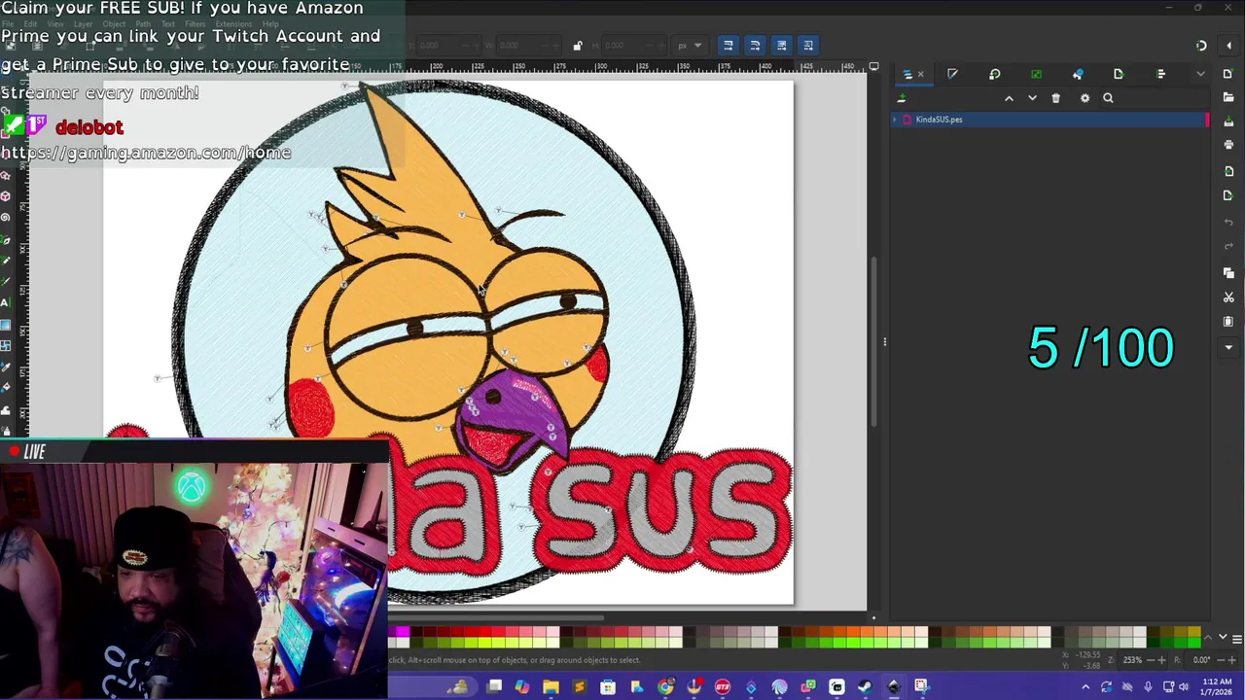
Task: Show previous palette row with up arrow
Action: [x=1209, y=637]
